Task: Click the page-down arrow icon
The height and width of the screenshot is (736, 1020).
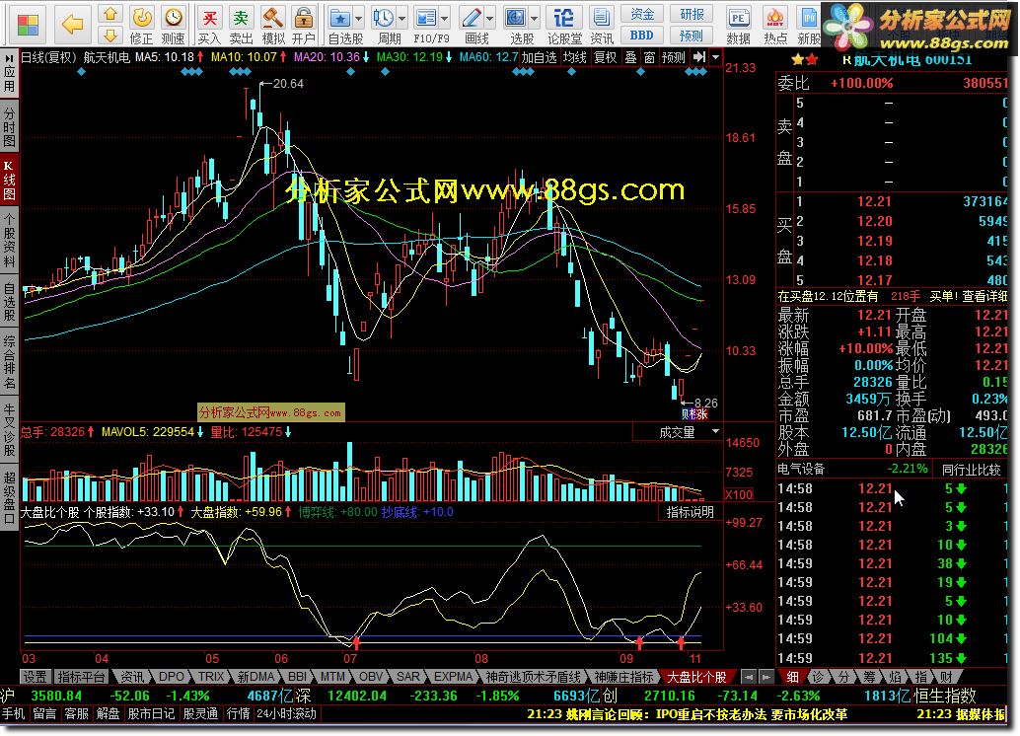Action: tap(110, 35)
